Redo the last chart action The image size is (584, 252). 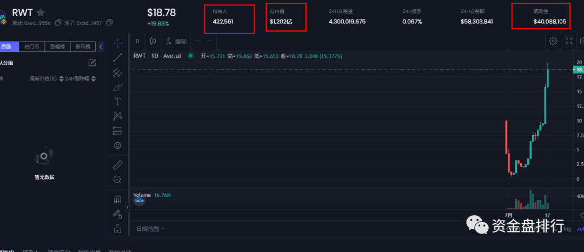pos(209,41)
